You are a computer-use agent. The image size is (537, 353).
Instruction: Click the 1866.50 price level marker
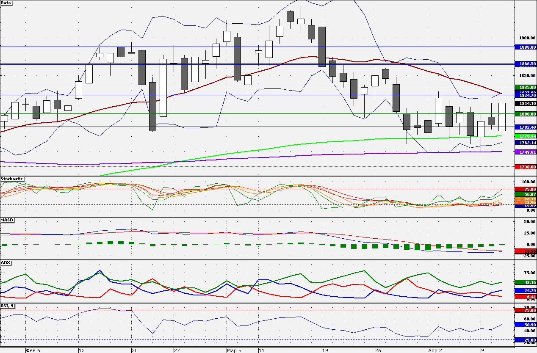click(526, 64)
